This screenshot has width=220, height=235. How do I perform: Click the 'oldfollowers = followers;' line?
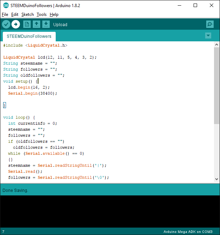pos(44,147)
